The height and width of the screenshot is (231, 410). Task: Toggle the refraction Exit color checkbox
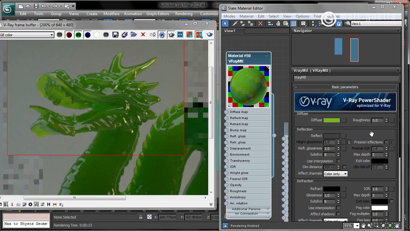click(391, 201)
